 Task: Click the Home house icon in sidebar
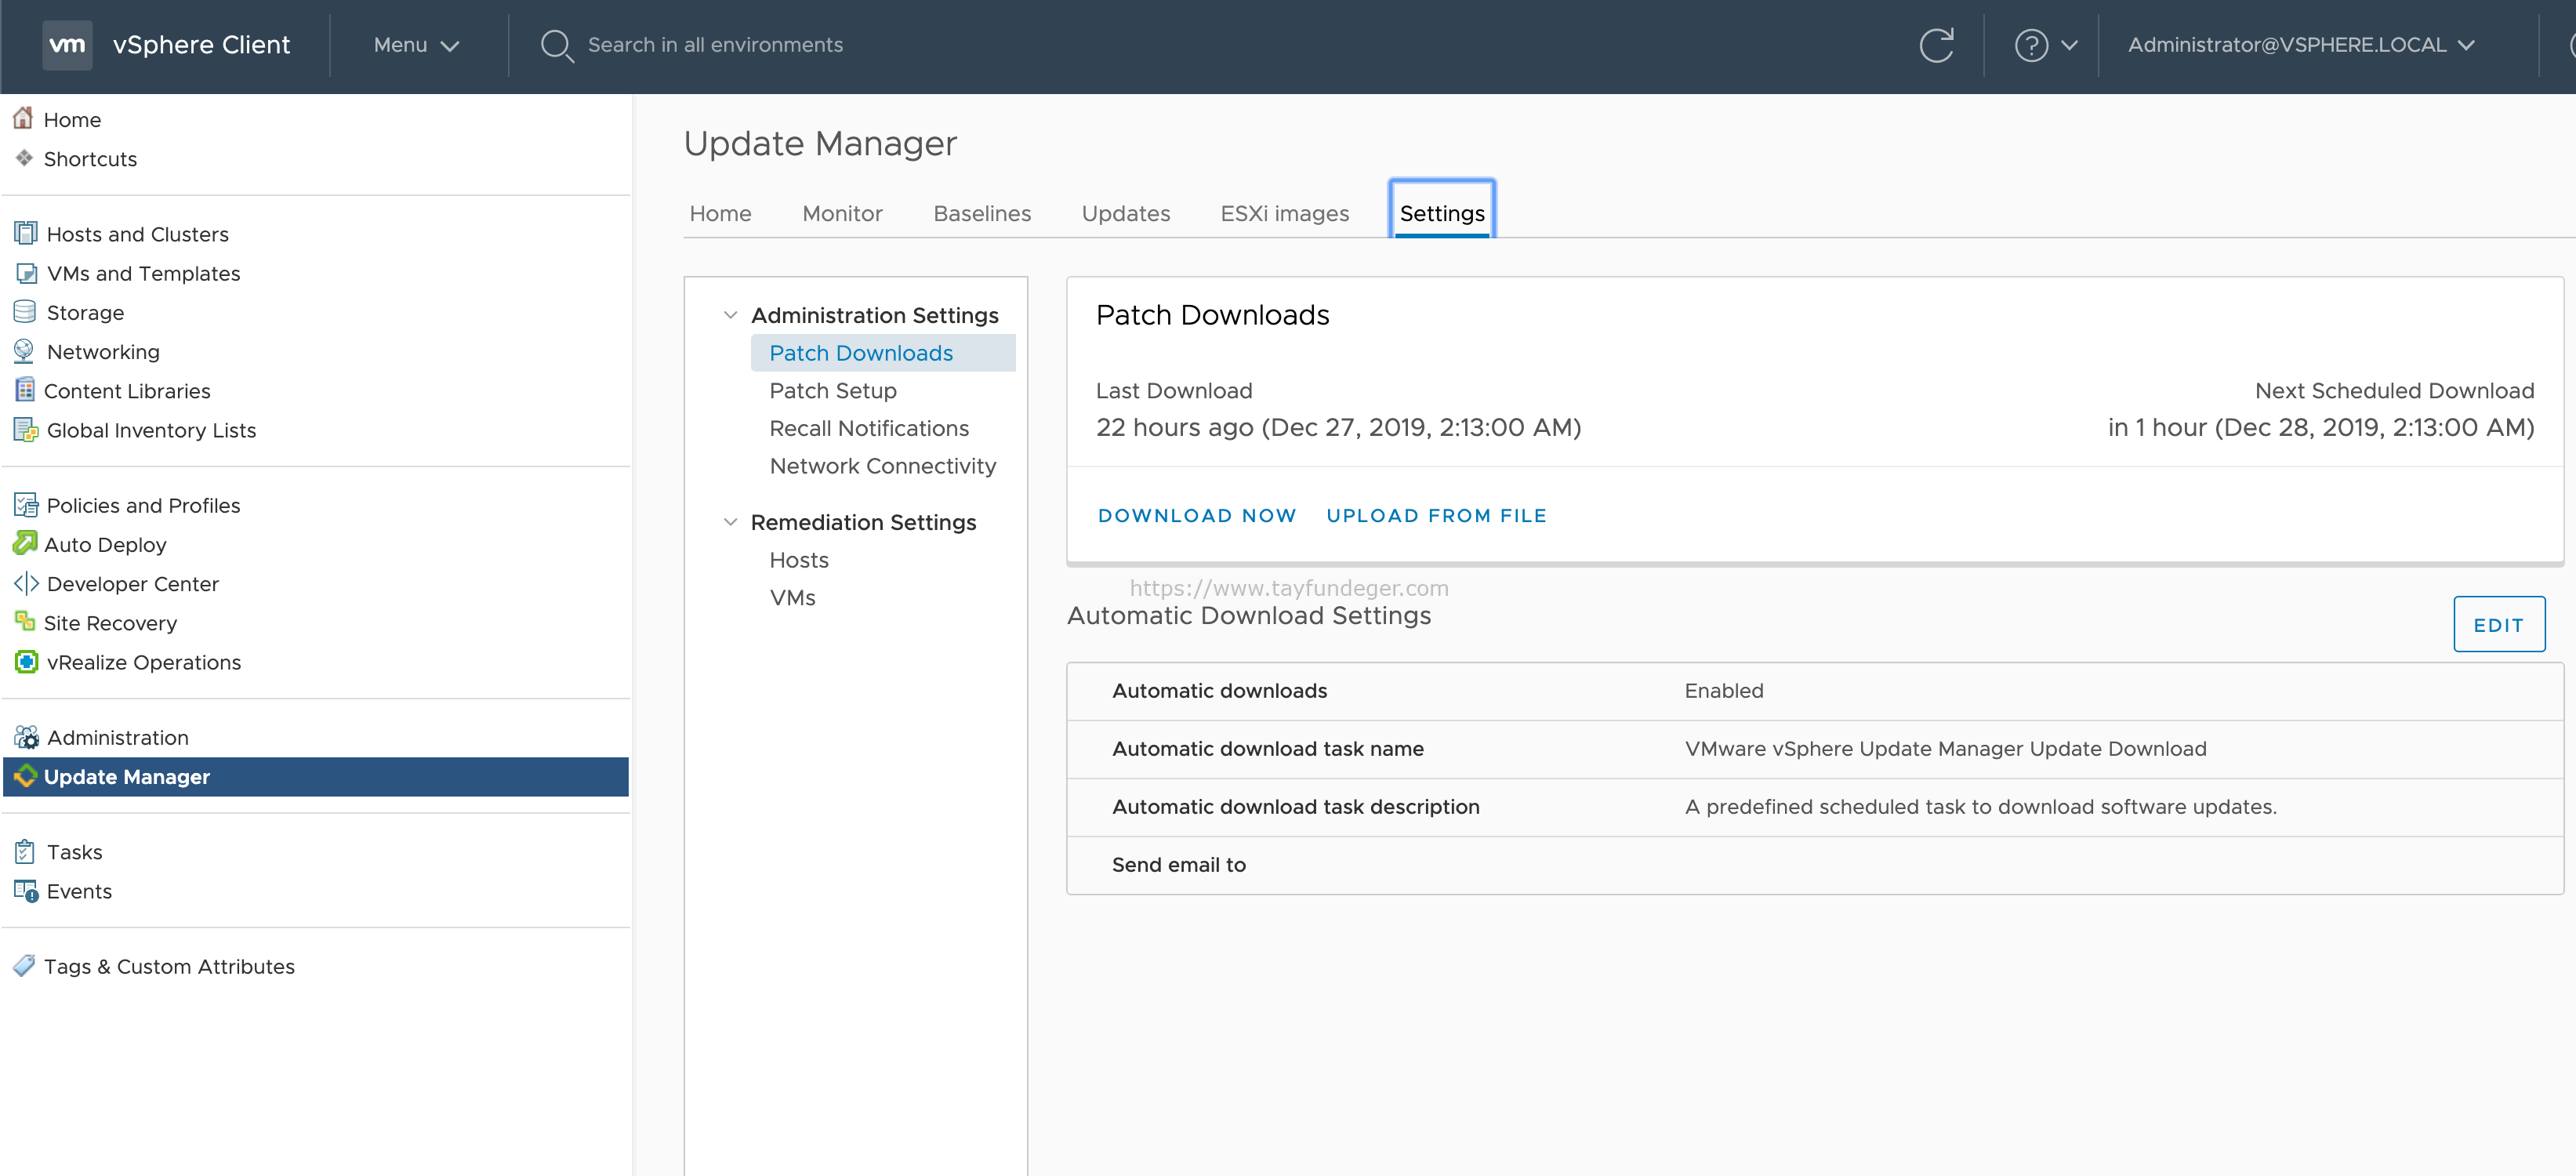pyautogui.click(x=23, y=118)
